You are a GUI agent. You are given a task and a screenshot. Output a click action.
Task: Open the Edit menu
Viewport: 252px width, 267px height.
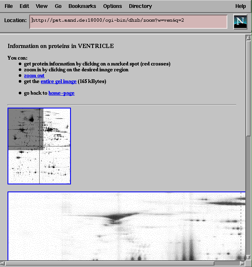pyautogui.click(x=24, y=6)
